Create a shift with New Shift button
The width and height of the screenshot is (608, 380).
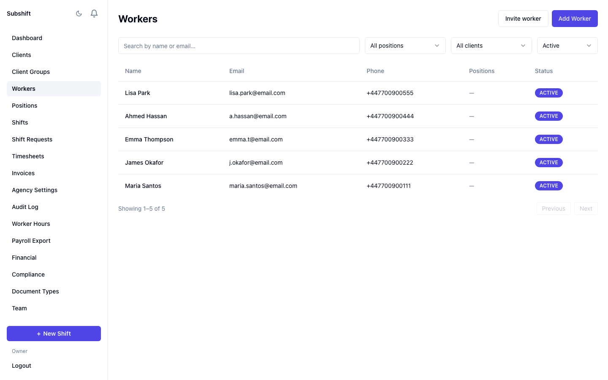[54, 333]
